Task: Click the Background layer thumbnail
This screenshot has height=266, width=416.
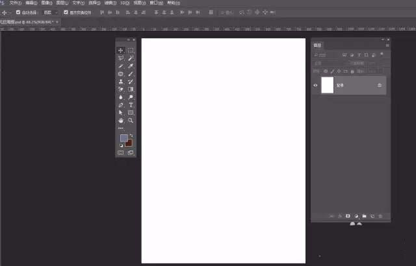Action: 328,85
